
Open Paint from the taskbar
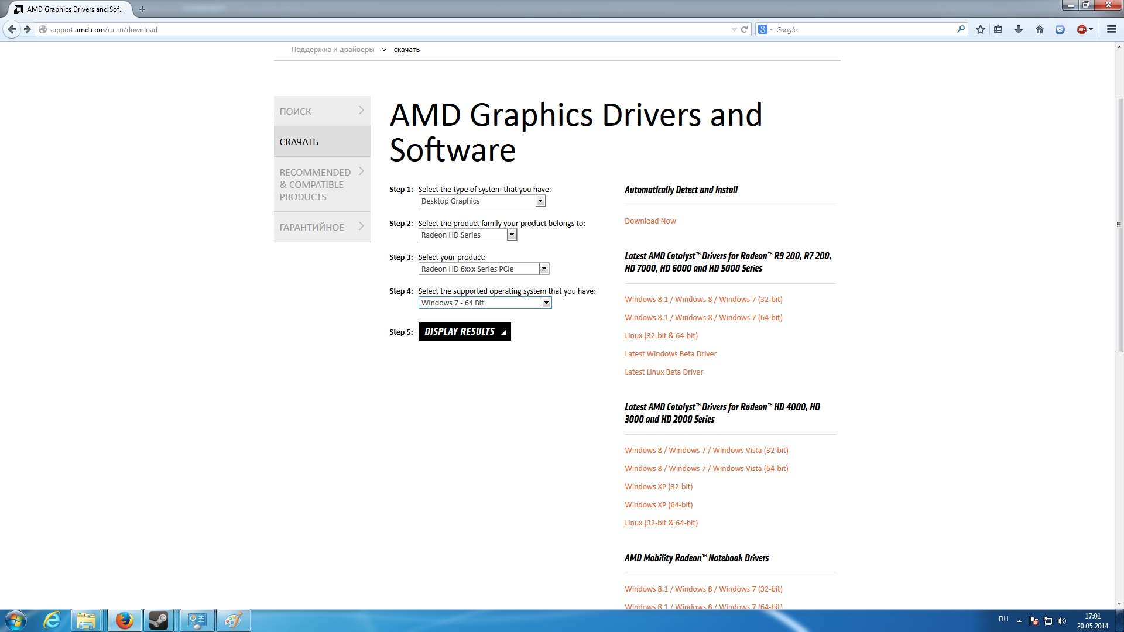(233, 620)
